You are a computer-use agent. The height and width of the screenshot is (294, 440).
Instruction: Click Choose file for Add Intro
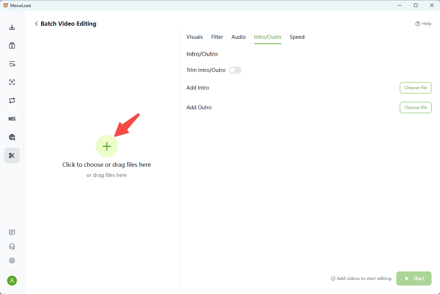pos(415,88)
